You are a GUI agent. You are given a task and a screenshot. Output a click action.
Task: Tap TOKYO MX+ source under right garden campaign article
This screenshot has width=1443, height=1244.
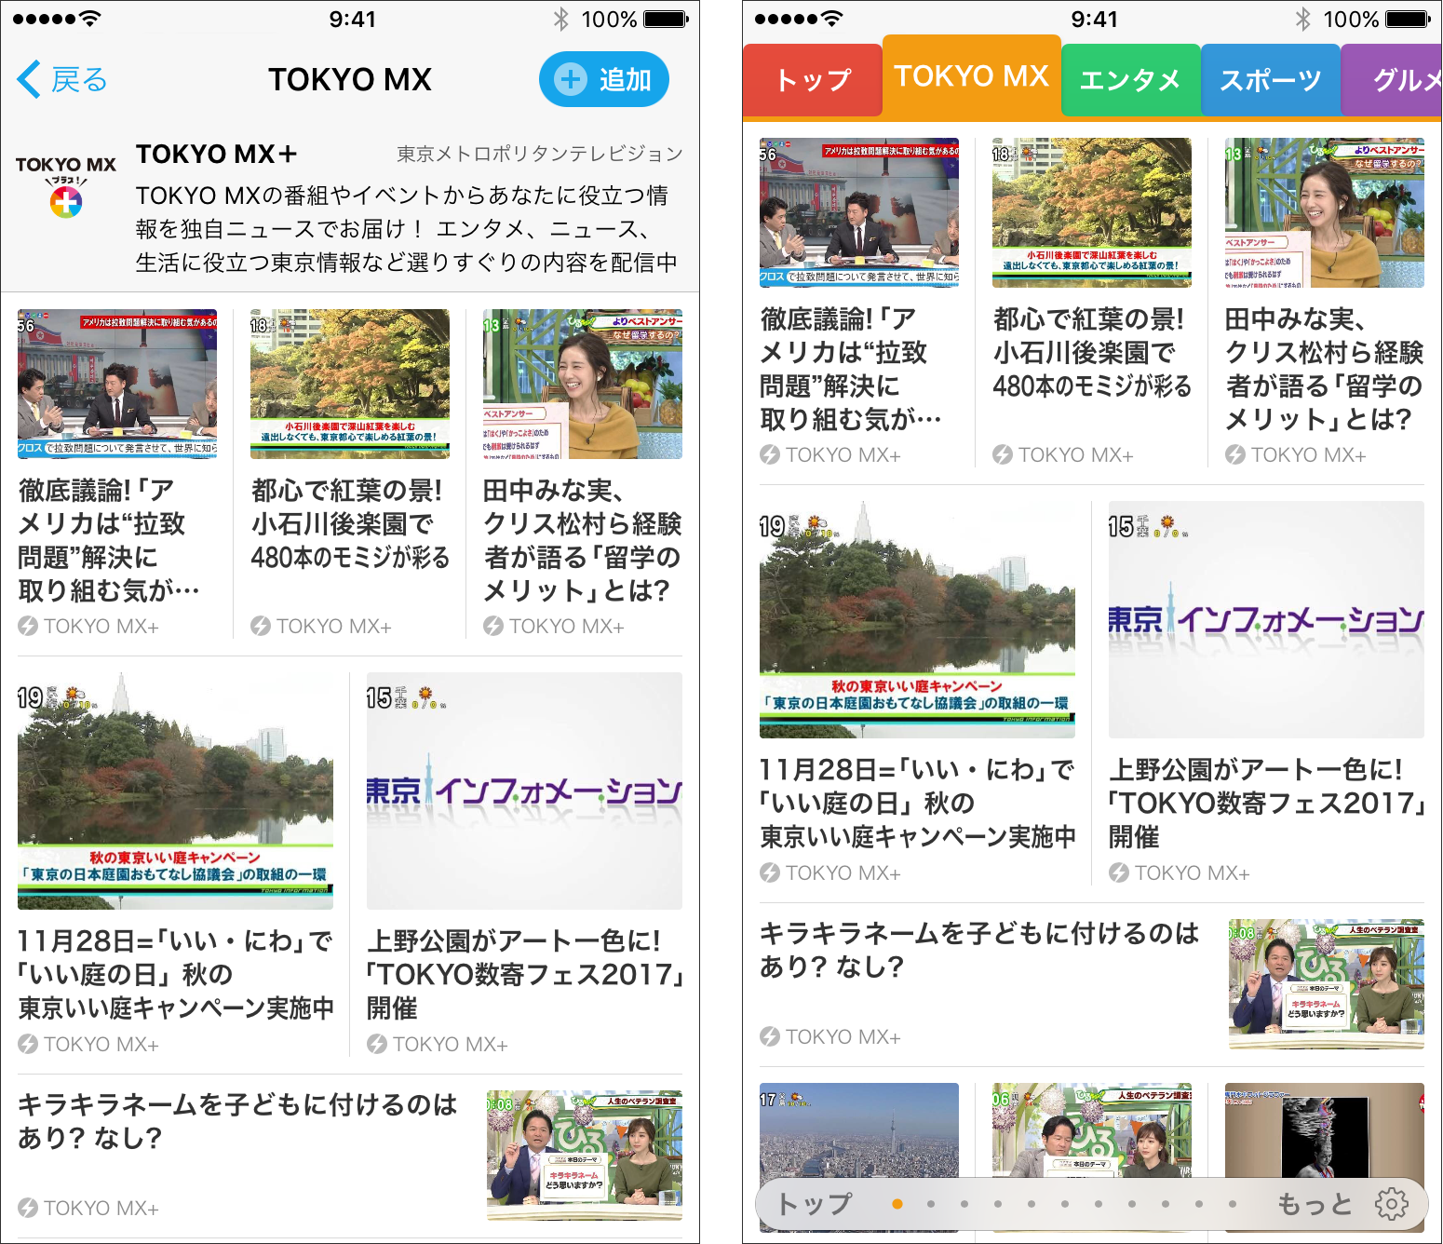[830, 872]
